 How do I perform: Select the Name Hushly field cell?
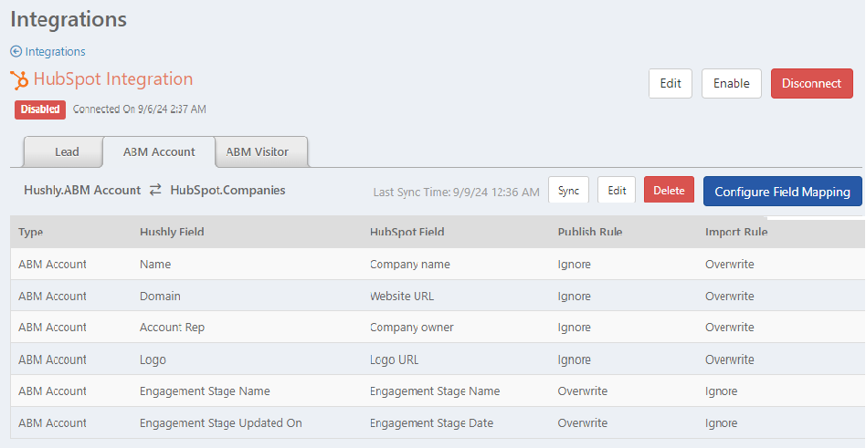click(155, 265)
